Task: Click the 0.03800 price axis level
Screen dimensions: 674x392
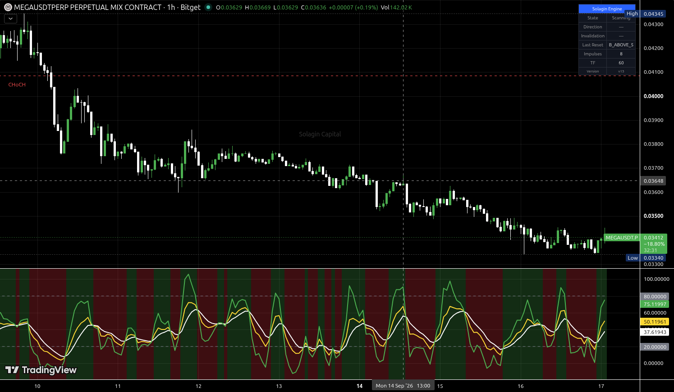Action: pyautogui.click(x=653, y=144)
